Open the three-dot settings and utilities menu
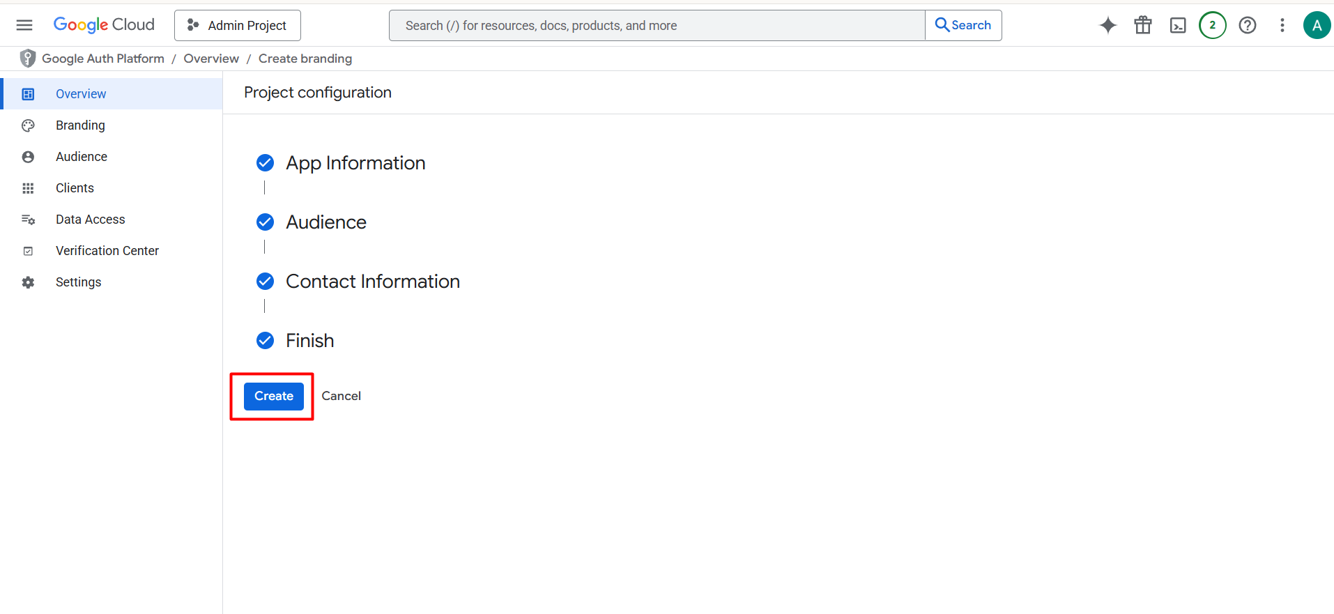The height and width of the screenshot is (614, 1334). [x=1282, y=25]
